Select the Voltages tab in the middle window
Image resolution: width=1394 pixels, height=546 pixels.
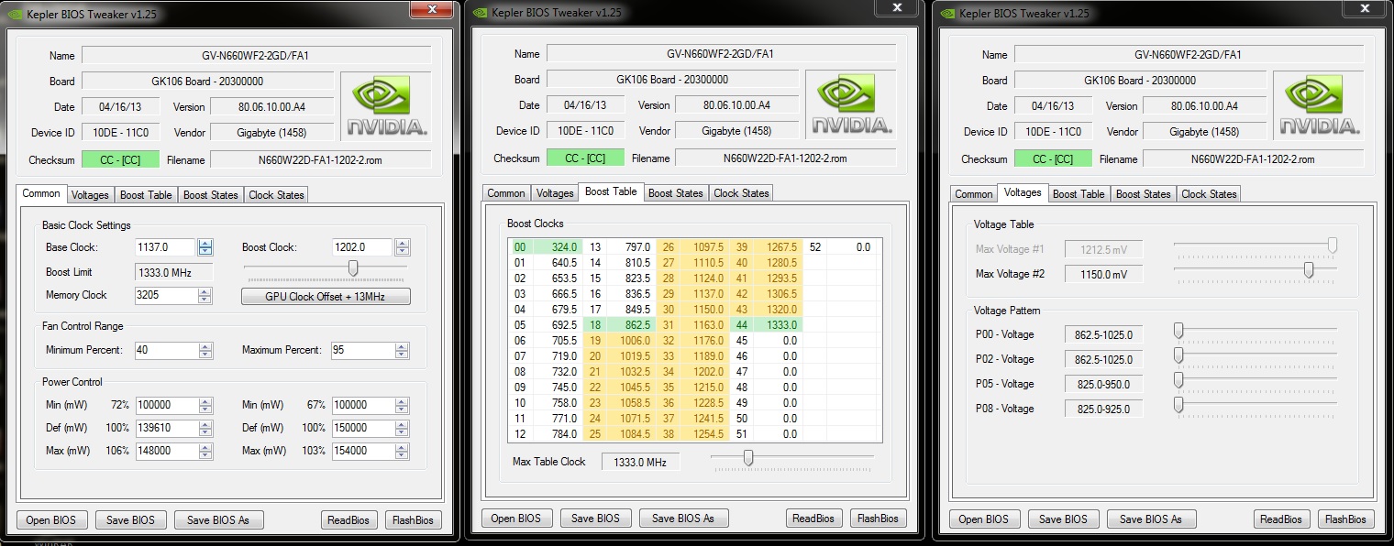(554, 193)
